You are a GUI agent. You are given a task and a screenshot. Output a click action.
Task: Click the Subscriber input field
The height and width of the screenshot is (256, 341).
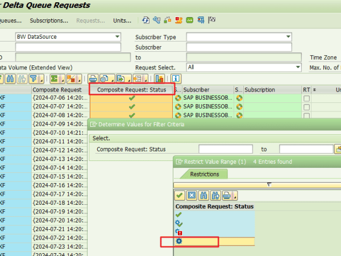(239, 47)
